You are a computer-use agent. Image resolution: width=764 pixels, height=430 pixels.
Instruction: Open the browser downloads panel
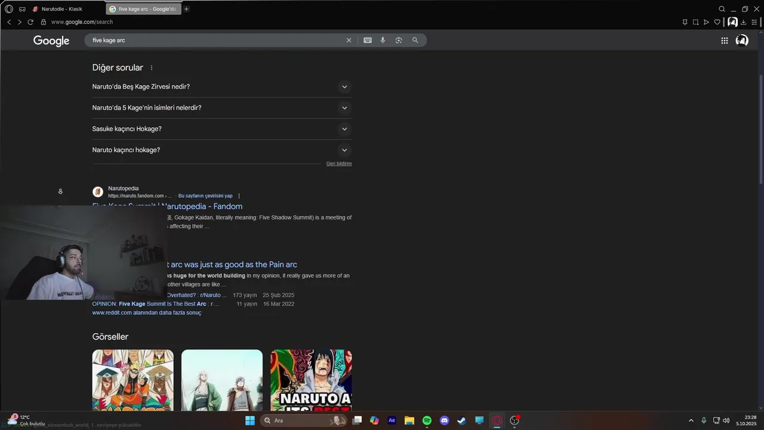click(x=743, y=22)
